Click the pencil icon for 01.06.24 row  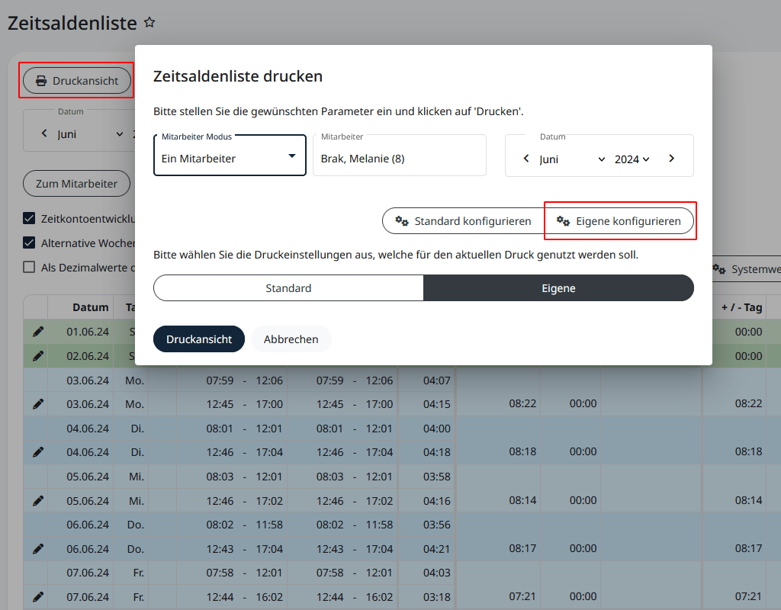tap(38, 332)
